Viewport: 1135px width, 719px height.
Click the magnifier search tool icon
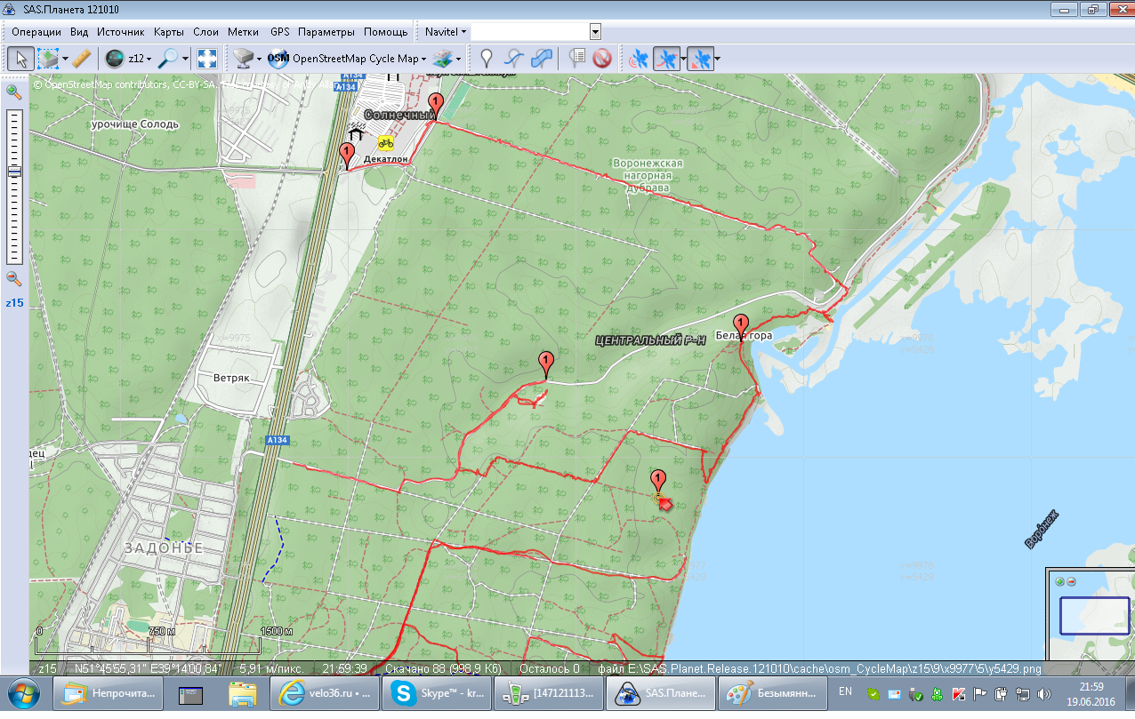[x=169, y=59]
